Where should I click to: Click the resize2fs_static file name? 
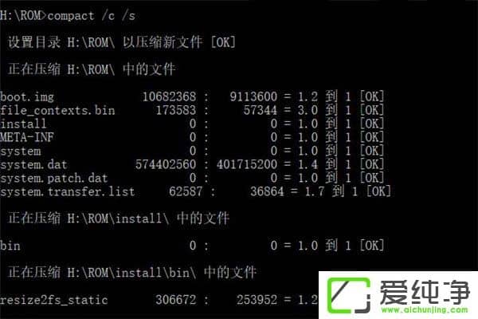click(x=54, y=300)
